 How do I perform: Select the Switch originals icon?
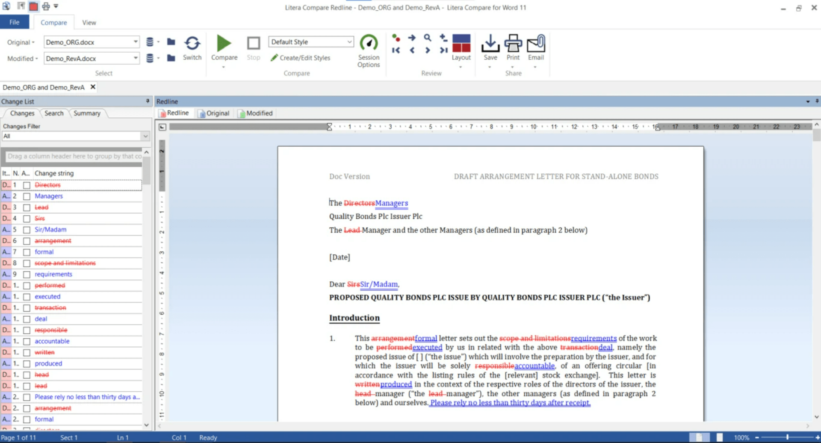click(x=192, y=47)
